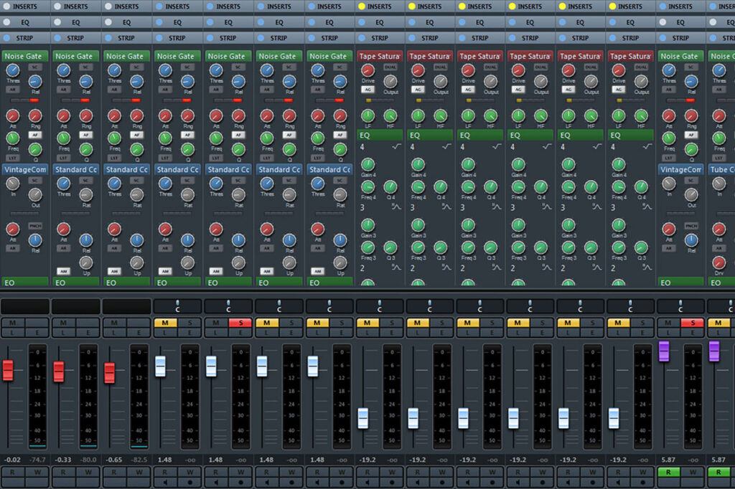Click Gain 4 knob in leftmost Tape Saturation channel
This screenshot has height=489, width=735.
coord(367,164)
